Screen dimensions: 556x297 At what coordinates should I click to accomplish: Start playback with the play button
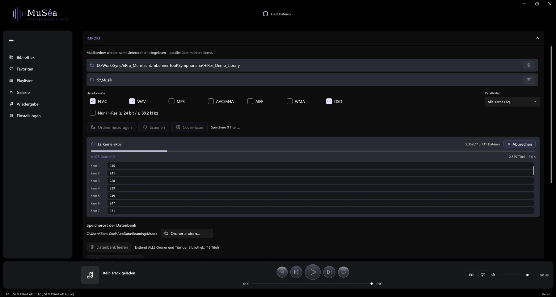point(313,272)
